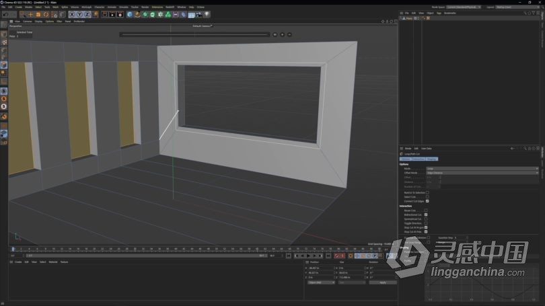Select the Rotate tool circle icon
Image resolution: width=545 pixels, height=306 pixels.
(46, 15)
